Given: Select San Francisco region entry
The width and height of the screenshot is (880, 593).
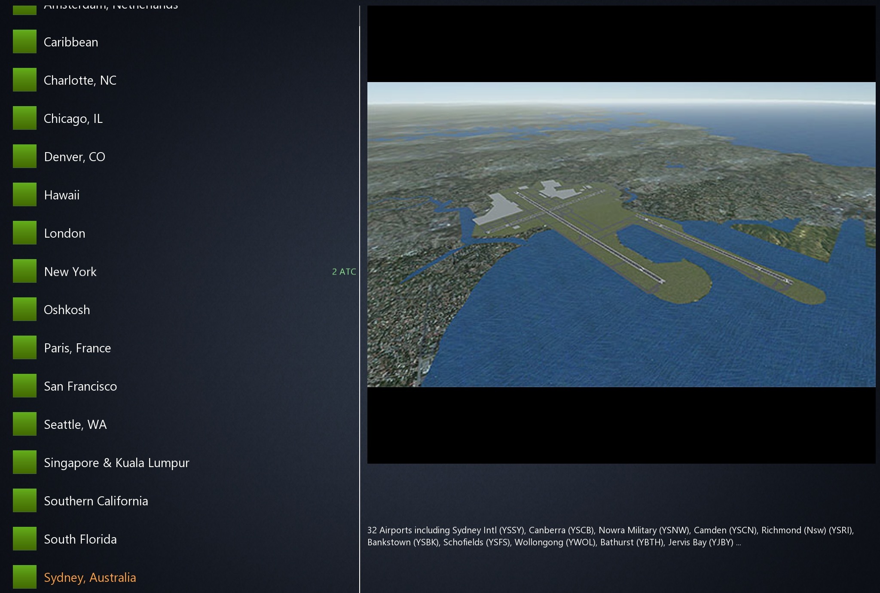Looking at the screenshot, I should pos(80,386).
